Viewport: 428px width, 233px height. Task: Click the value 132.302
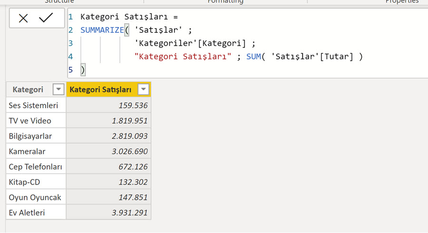[133, 182]
